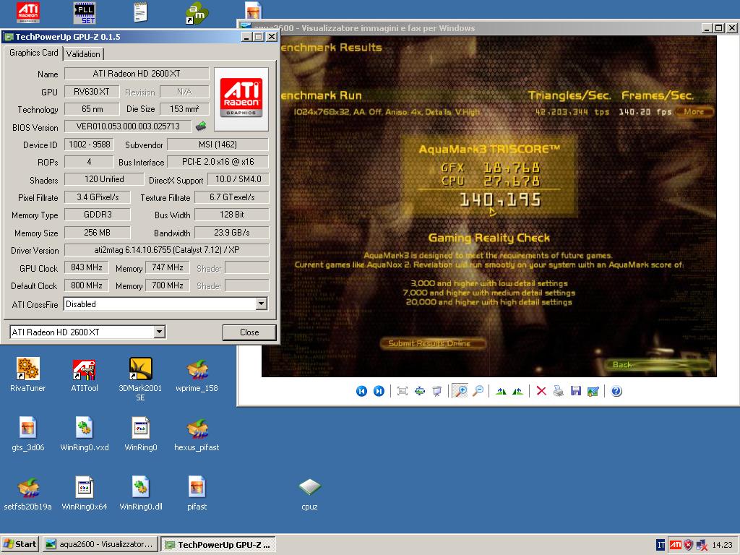The height and width of the screenshot is (555, 740).
Task: Click Submit Results Online in AquaMark
Action: 432,343
